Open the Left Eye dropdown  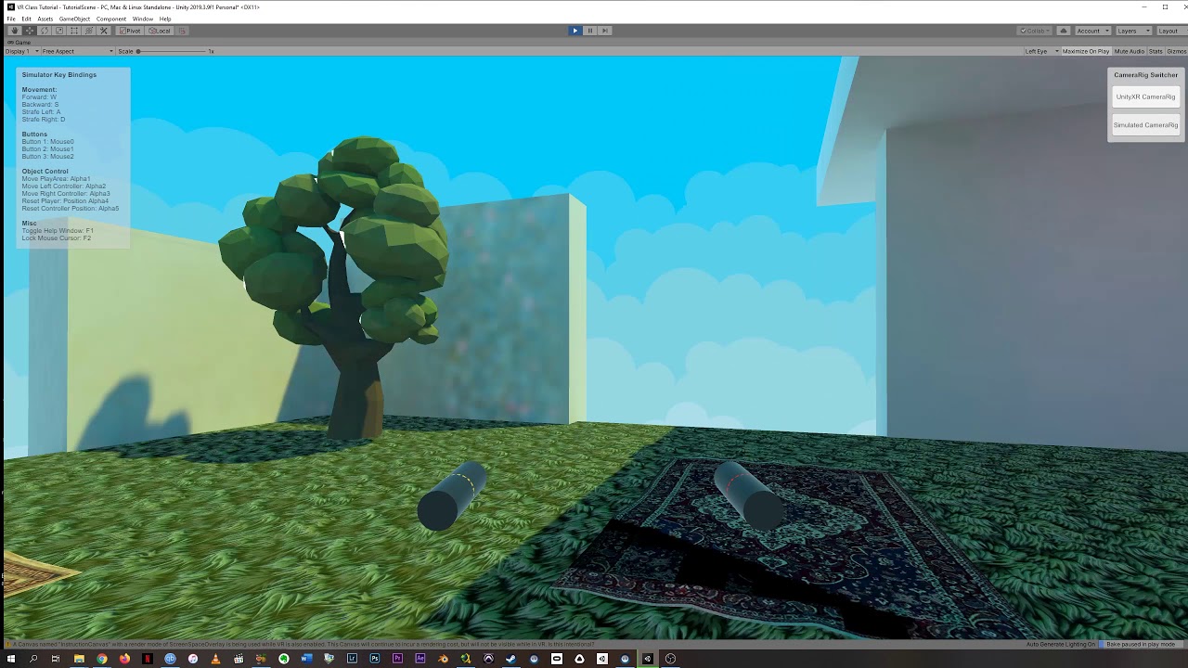click(1041, 51)
